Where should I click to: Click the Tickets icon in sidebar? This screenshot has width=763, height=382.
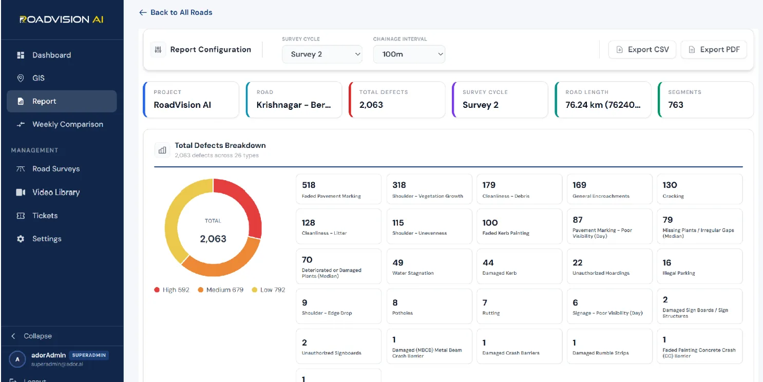click(21, 216)
